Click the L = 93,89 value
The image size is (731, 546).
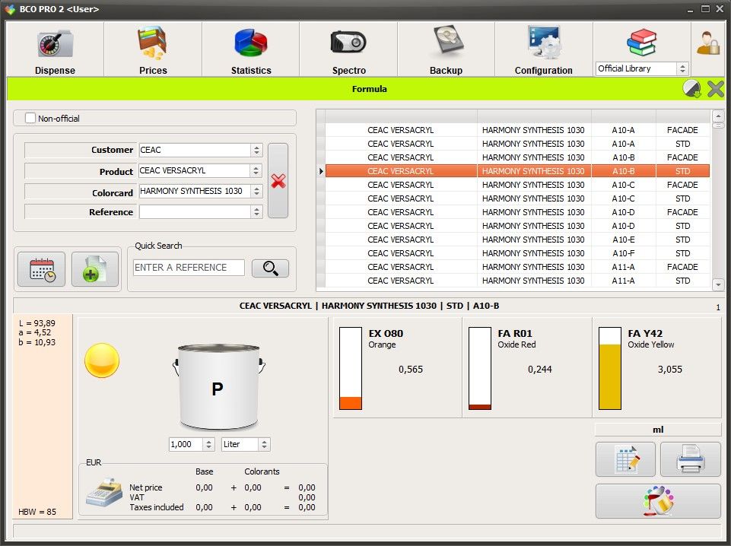point(37,323)
